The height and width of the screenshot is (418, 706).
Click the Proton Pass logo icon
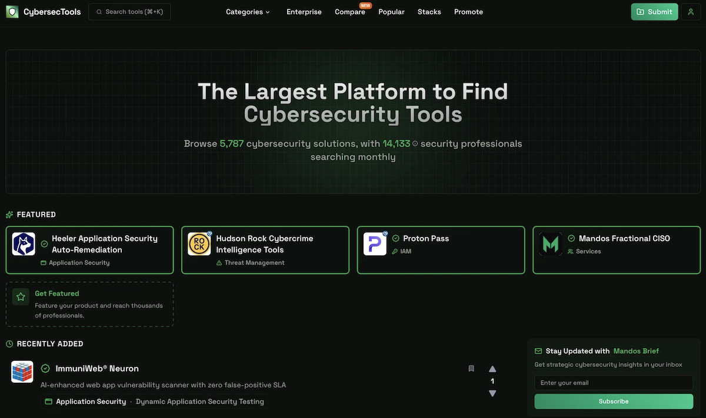click(x=375, y=243)
